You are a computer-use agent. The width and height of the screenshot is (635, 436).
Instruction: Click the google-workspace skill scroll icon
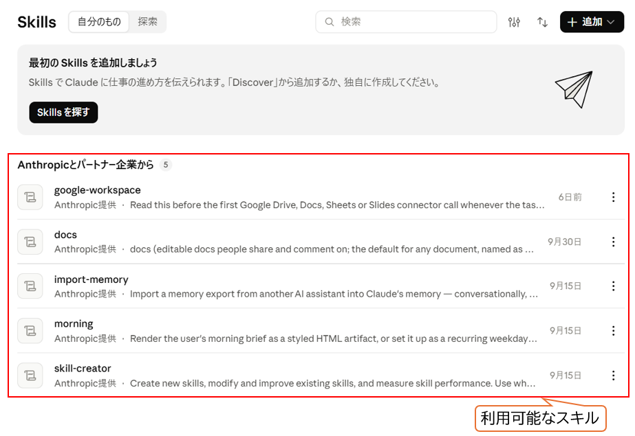[x=30, y=197]
